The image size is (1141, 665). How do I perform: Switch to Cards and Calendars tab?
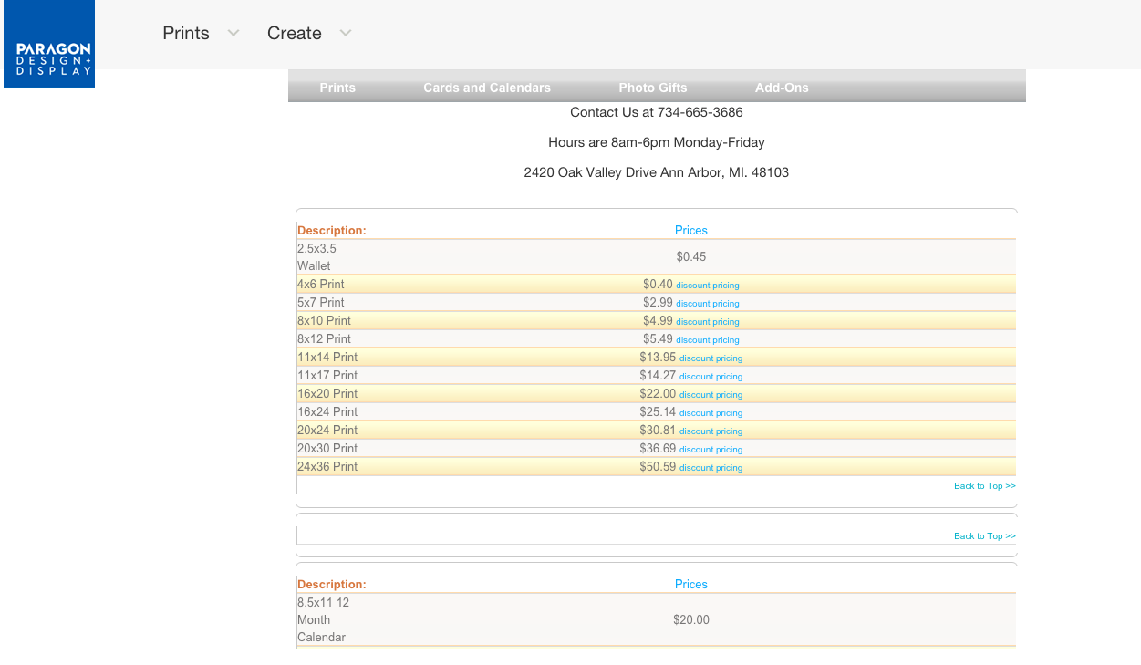[487, 88]
